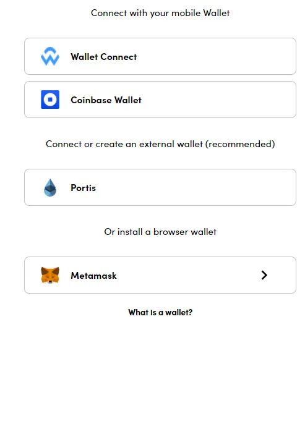Screen dimensions: 305x421
Task: Expand Metamask with the right chevron arrow
Action: pos(264,275)
